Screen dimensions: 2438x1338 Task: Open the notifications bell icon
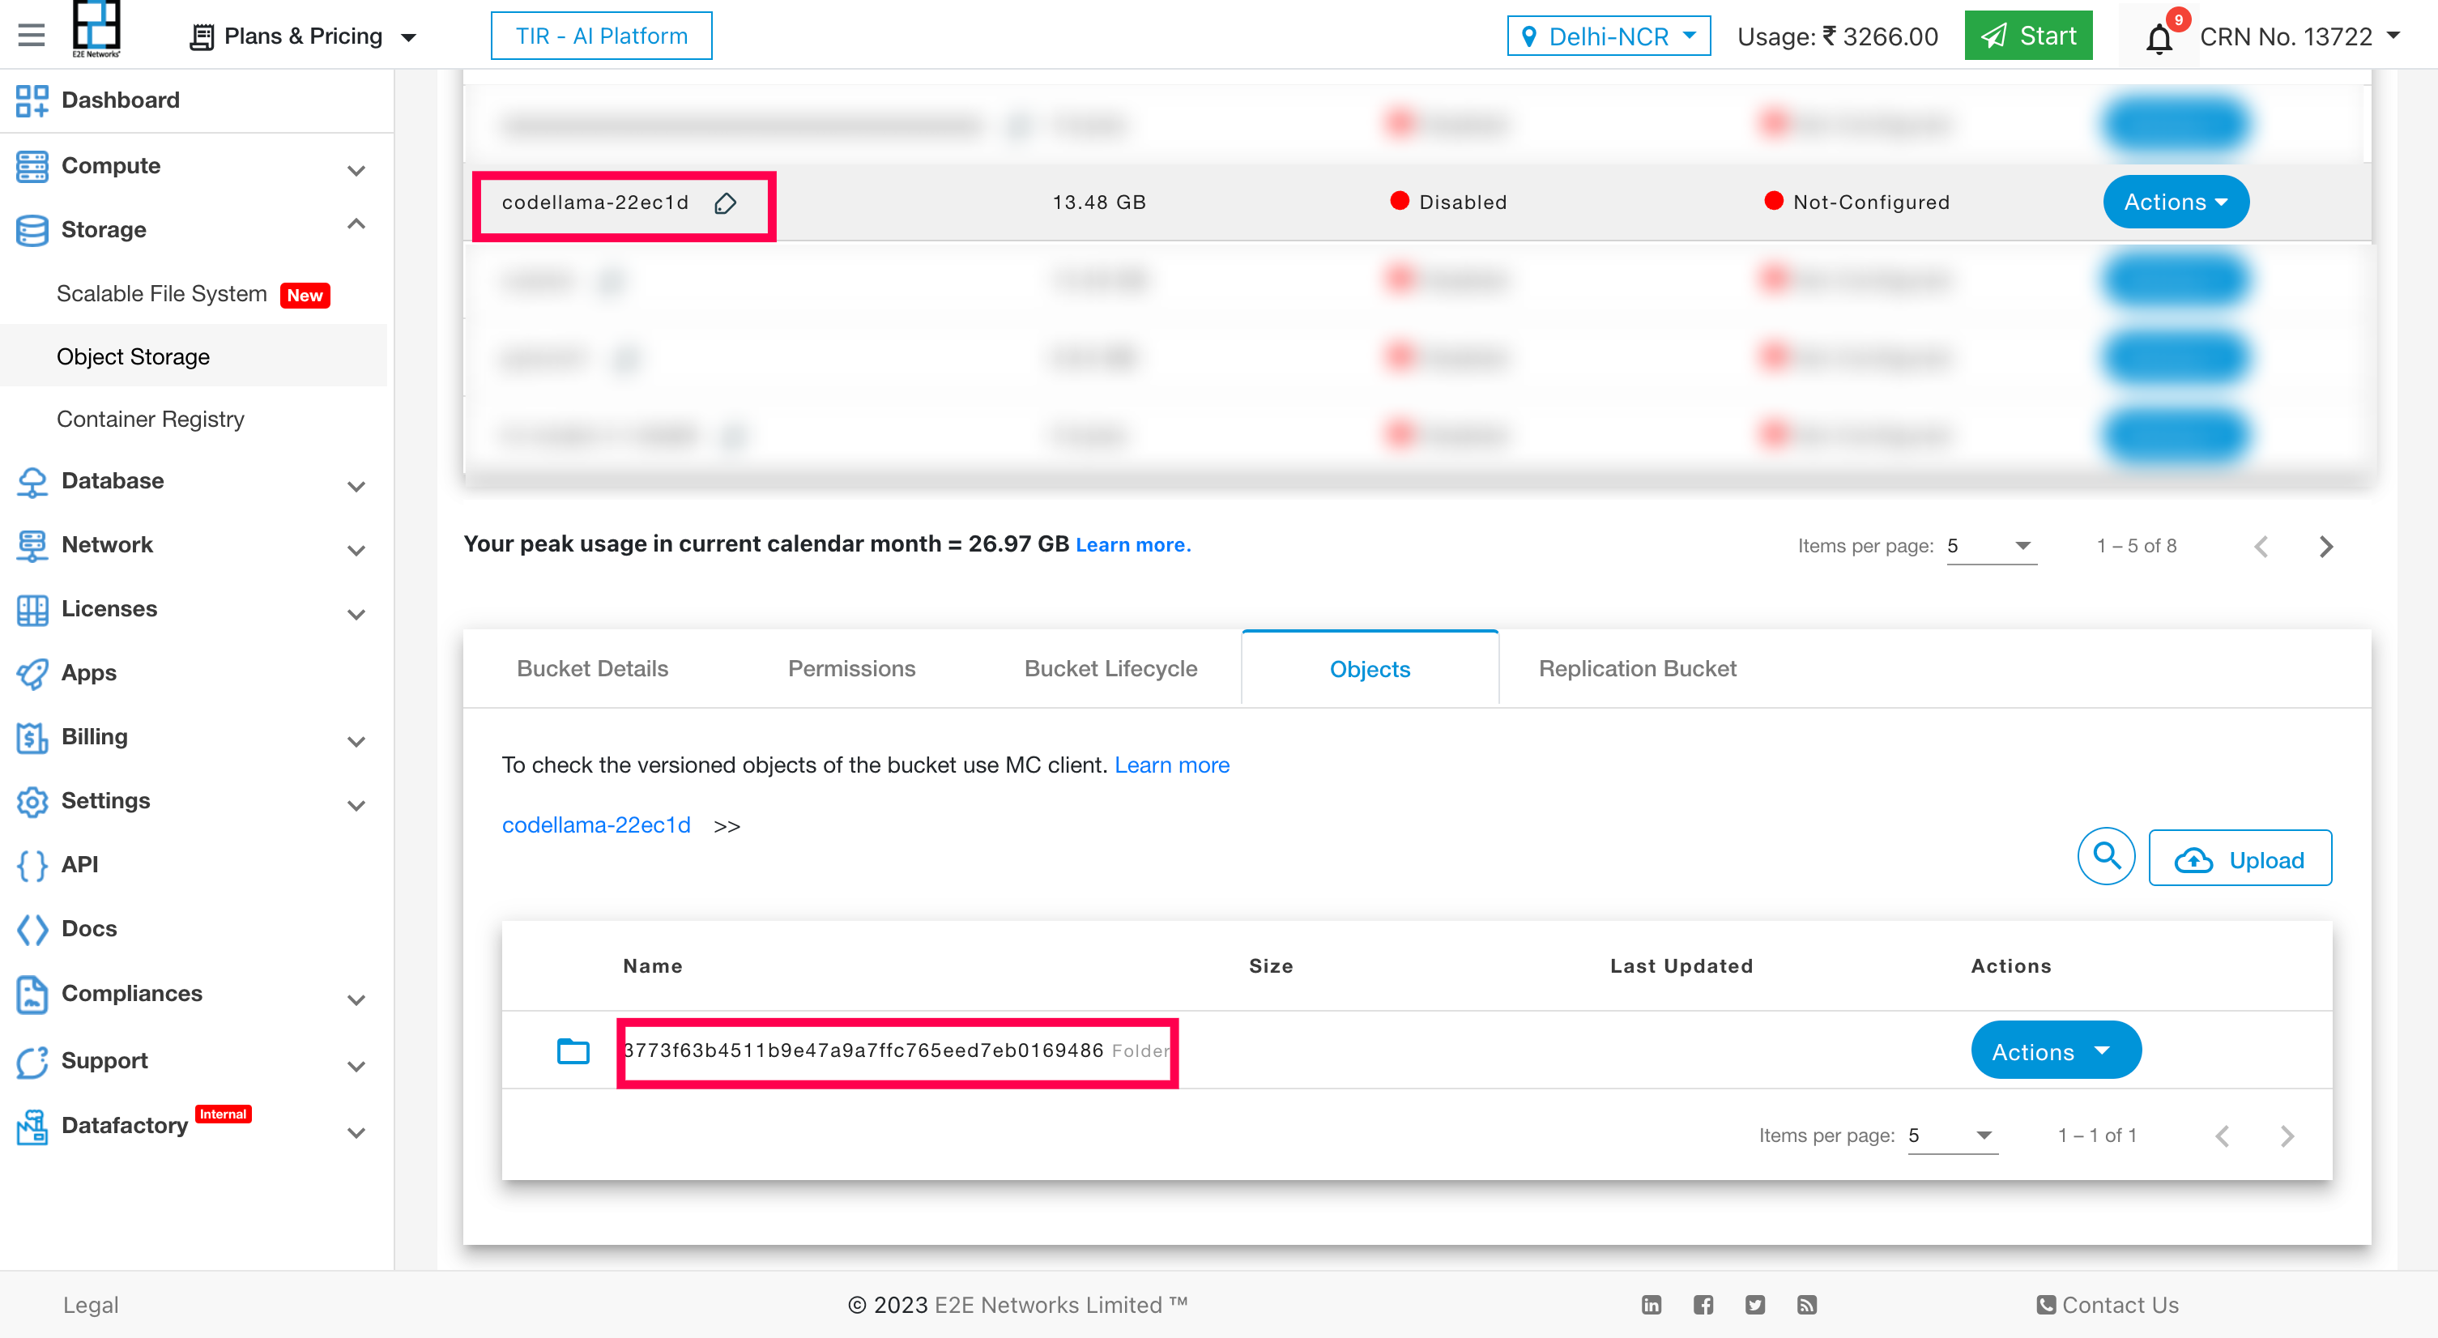tap(2159, 38)
